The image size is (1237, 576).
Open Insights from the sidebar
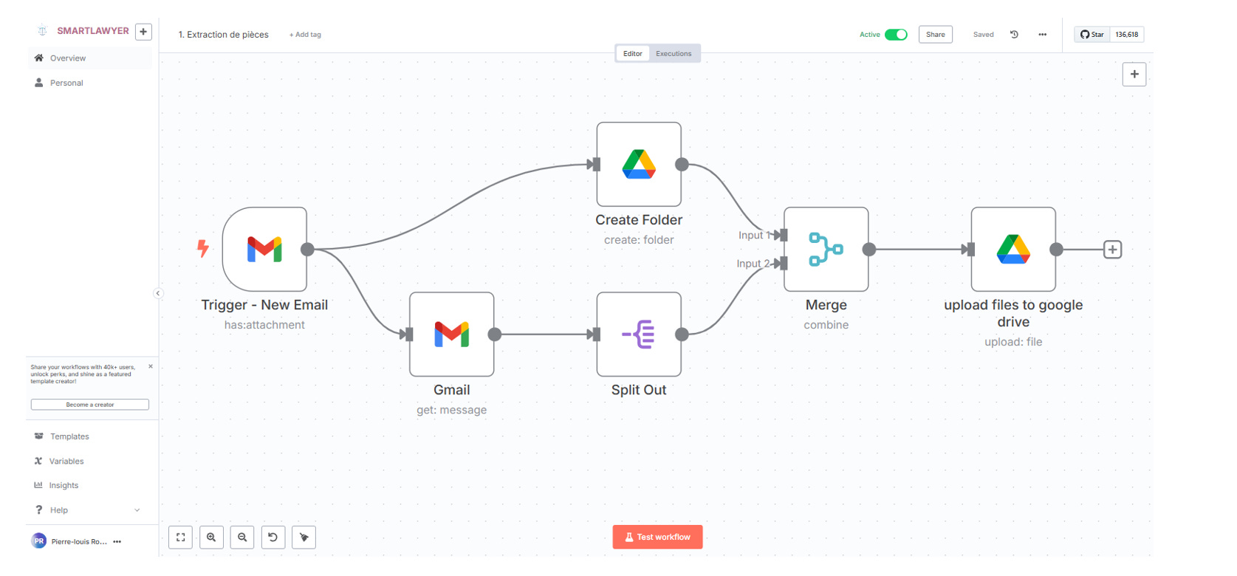(x=89, y=485)
